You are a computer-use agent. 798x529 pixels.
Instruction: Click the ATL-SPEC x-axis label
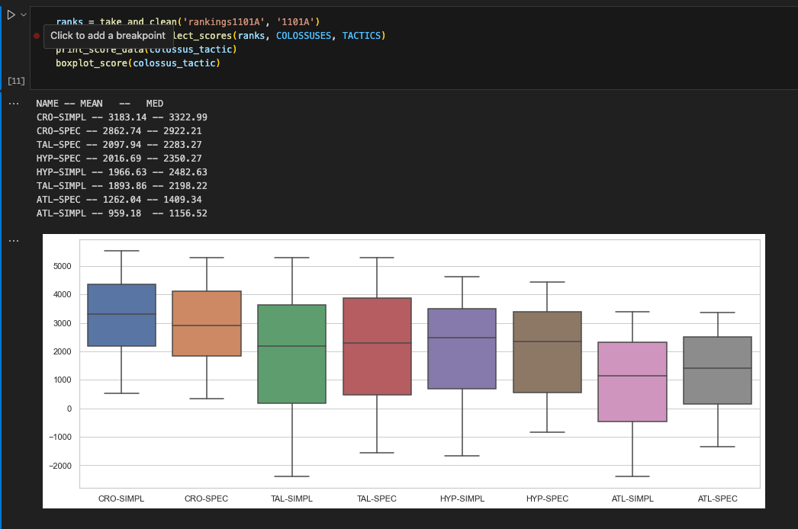[718, 499]
